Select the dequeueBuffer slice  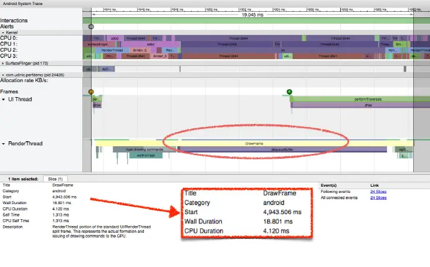coord(282,149)
